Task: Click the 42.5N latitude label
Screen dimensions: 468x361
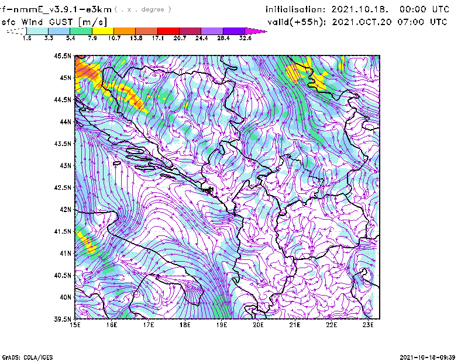Action: [63, 188]
